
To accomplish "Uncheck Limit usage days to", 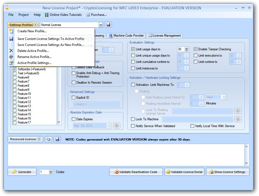I will (133, 49).
